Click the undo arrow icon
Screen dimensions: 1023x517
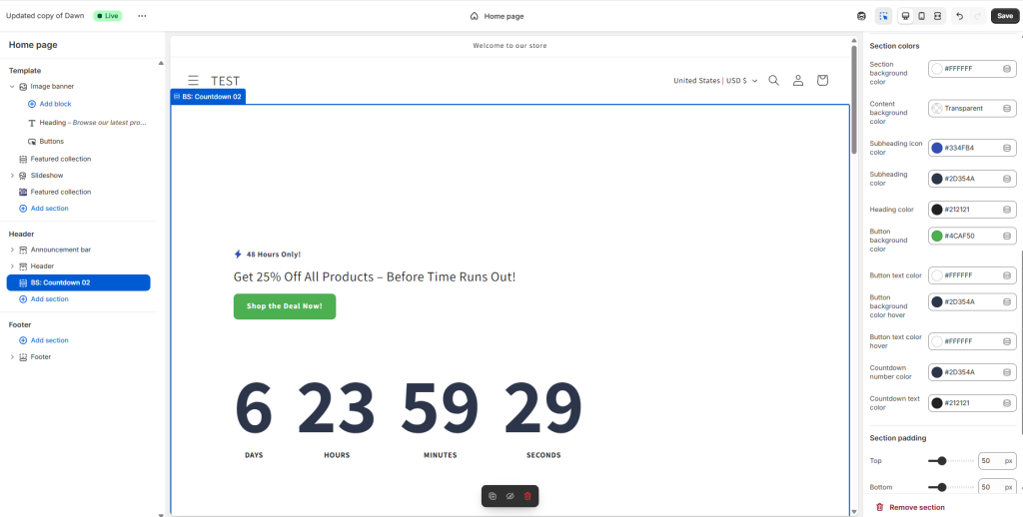pyautogui.click(x=959, y=16)
